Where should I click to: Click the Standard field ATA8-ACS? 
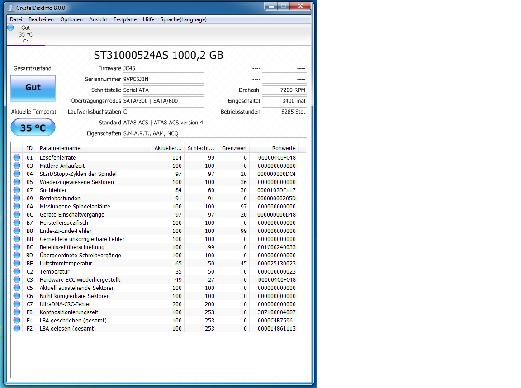tap(215, 123)
